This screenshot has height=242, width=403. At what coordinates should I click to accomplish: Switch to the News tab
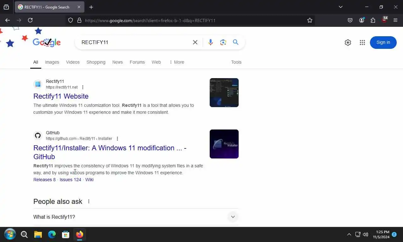(x=117, y=62)
